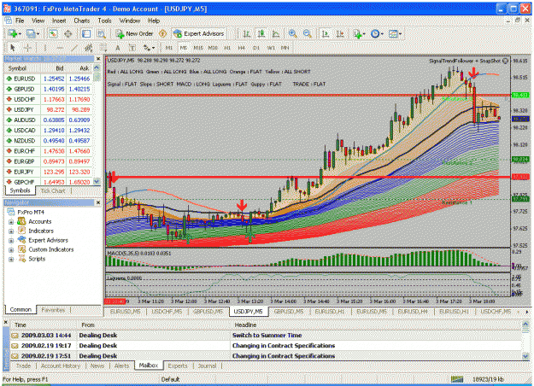Select the Cursor pointer tool
The width and height of the screenshot is (534, 386).
click(13, 48)
